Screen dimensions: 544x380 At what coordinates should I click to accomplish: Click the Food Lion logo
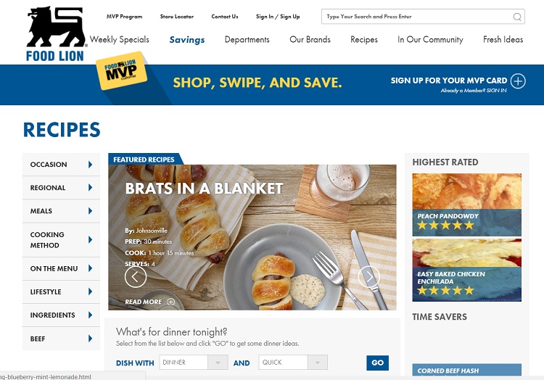tap(56, 34)
